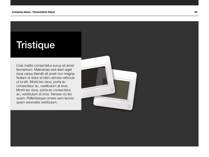Click the round dot on rear slide mount

pyautogui.click(x=129, y=106)
